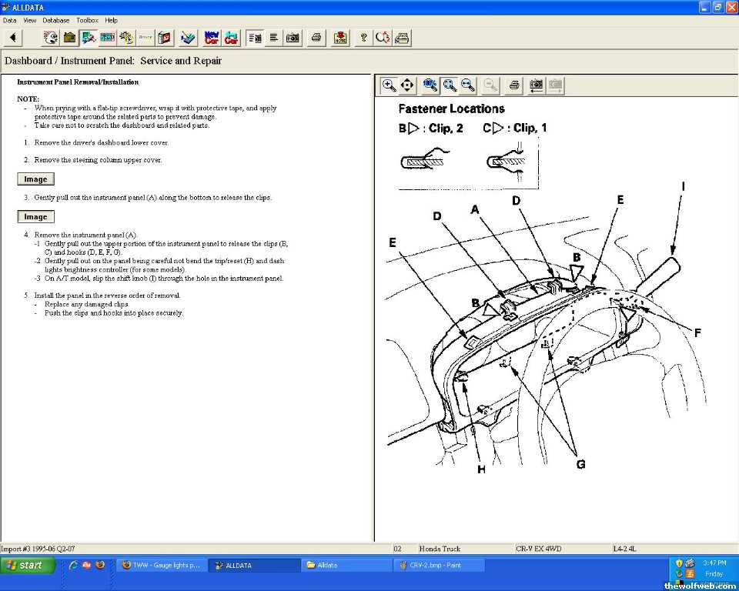The width and height of the screenshot is (739, 591).
Task: Click the fit-width magnifier icon
Action: [x=467, y=85]
